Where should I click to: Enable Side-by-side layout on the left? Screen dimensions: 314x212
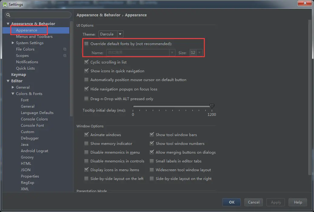click(86, 178)
